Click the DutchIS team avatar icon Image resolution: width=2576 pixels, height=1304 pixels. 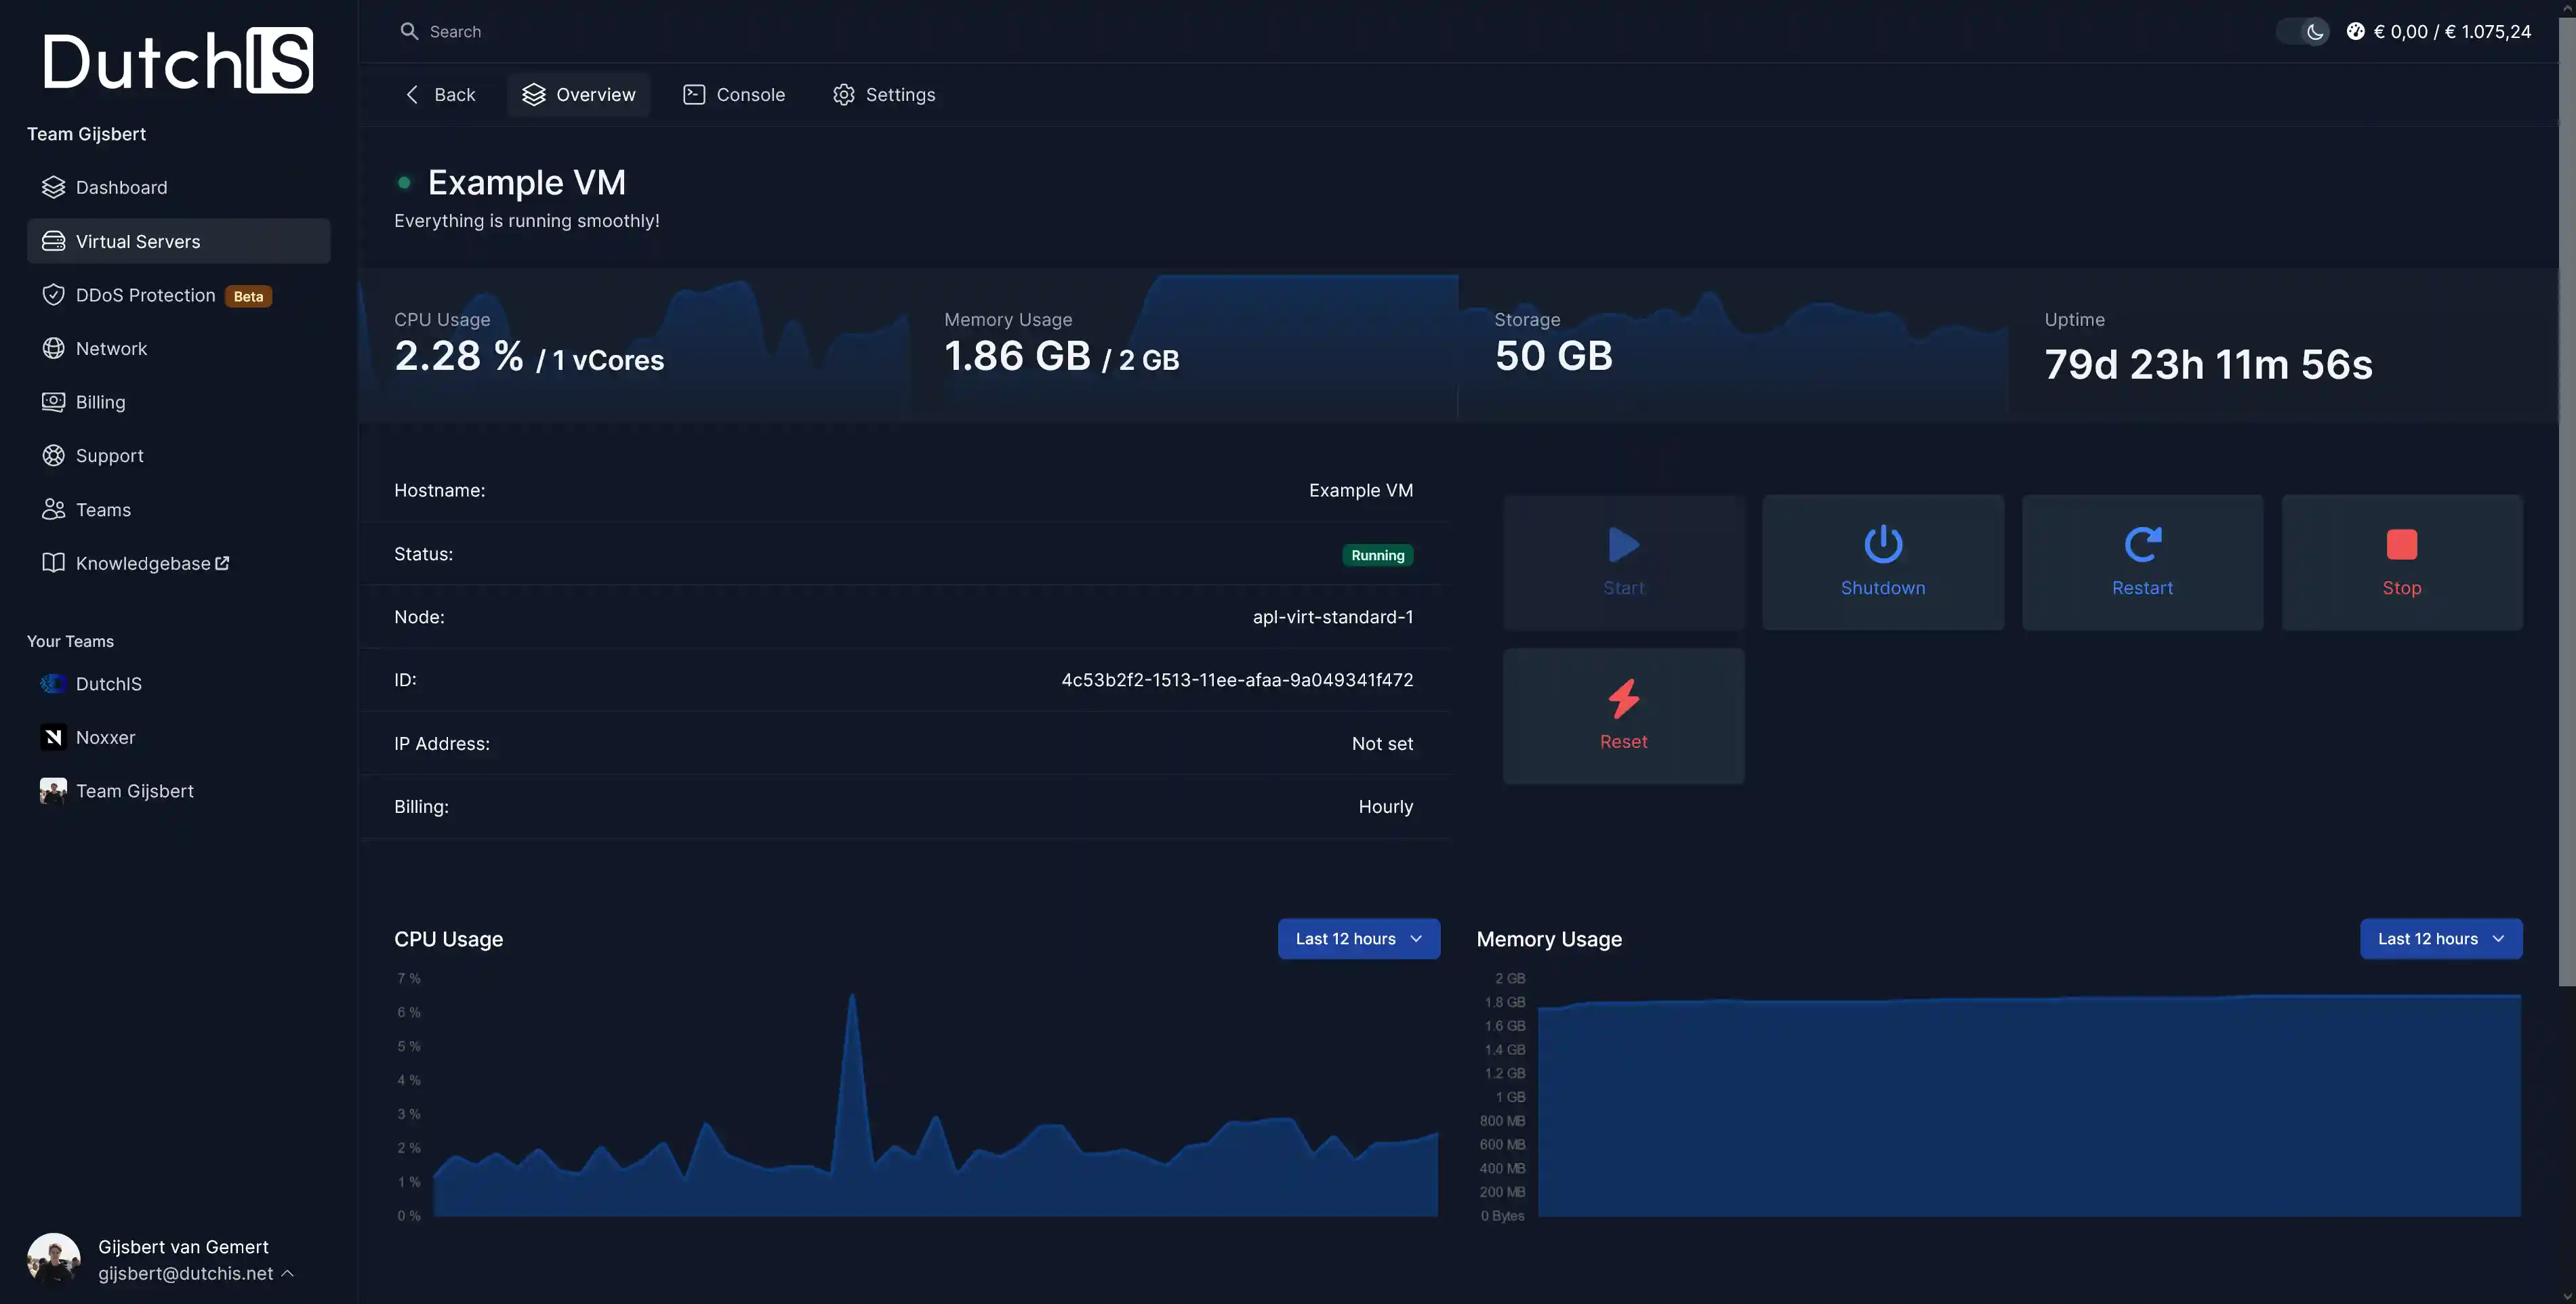tap(53, 683)
